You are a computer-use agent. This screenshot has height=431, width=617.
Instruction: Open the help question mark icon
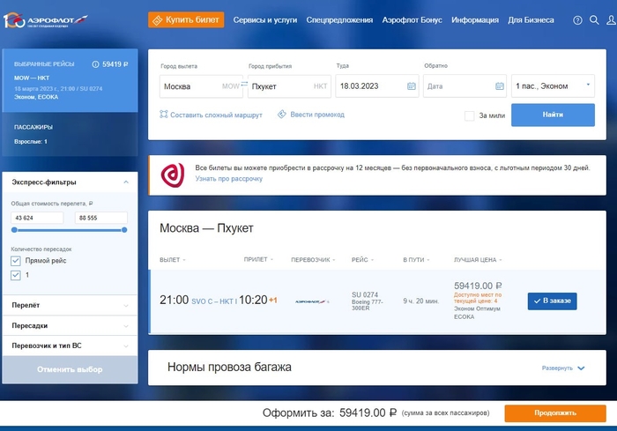577,20
